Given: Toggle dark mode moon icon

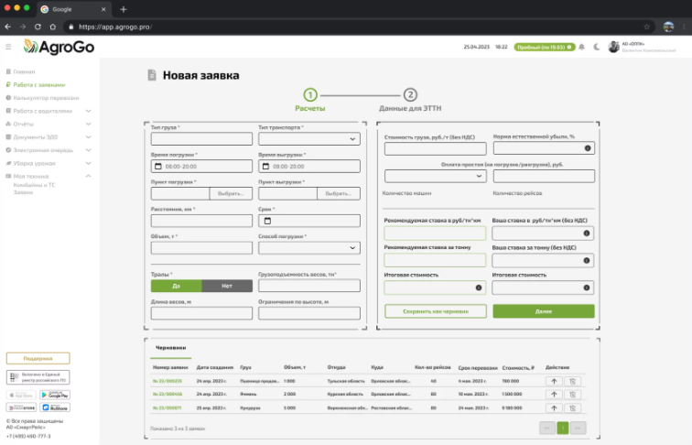Looking at the screenshot, I should pyautogui.click(x=597, y=47).
